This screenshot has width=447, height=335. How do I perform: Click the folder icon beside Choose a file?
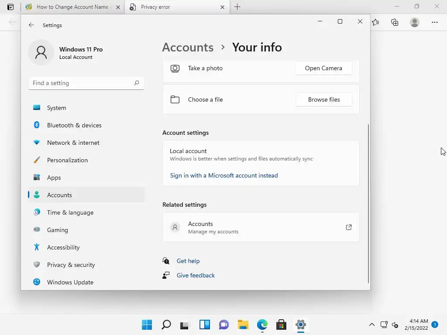point(175,99)
